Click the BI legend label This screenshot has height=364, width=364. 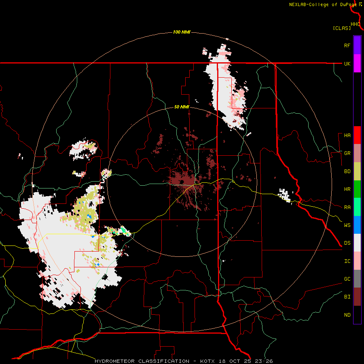pos(347,297)
